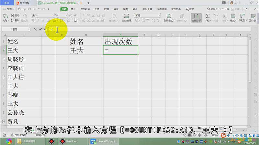Open the number format dropdown (常规)
The image size is (259, 145).
click(x=159, y=15)
